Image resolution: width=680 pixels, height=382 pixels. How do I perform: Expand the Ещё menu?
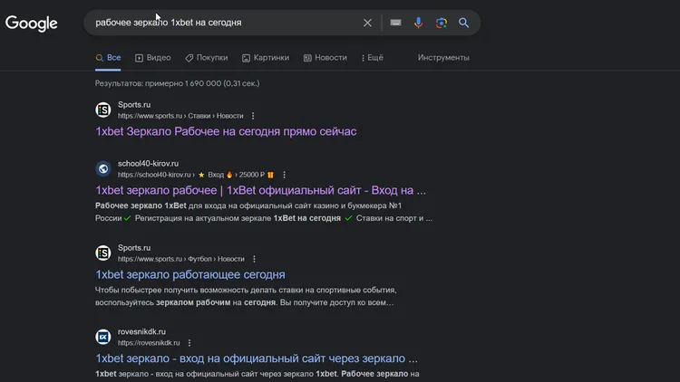pos(372,58)
